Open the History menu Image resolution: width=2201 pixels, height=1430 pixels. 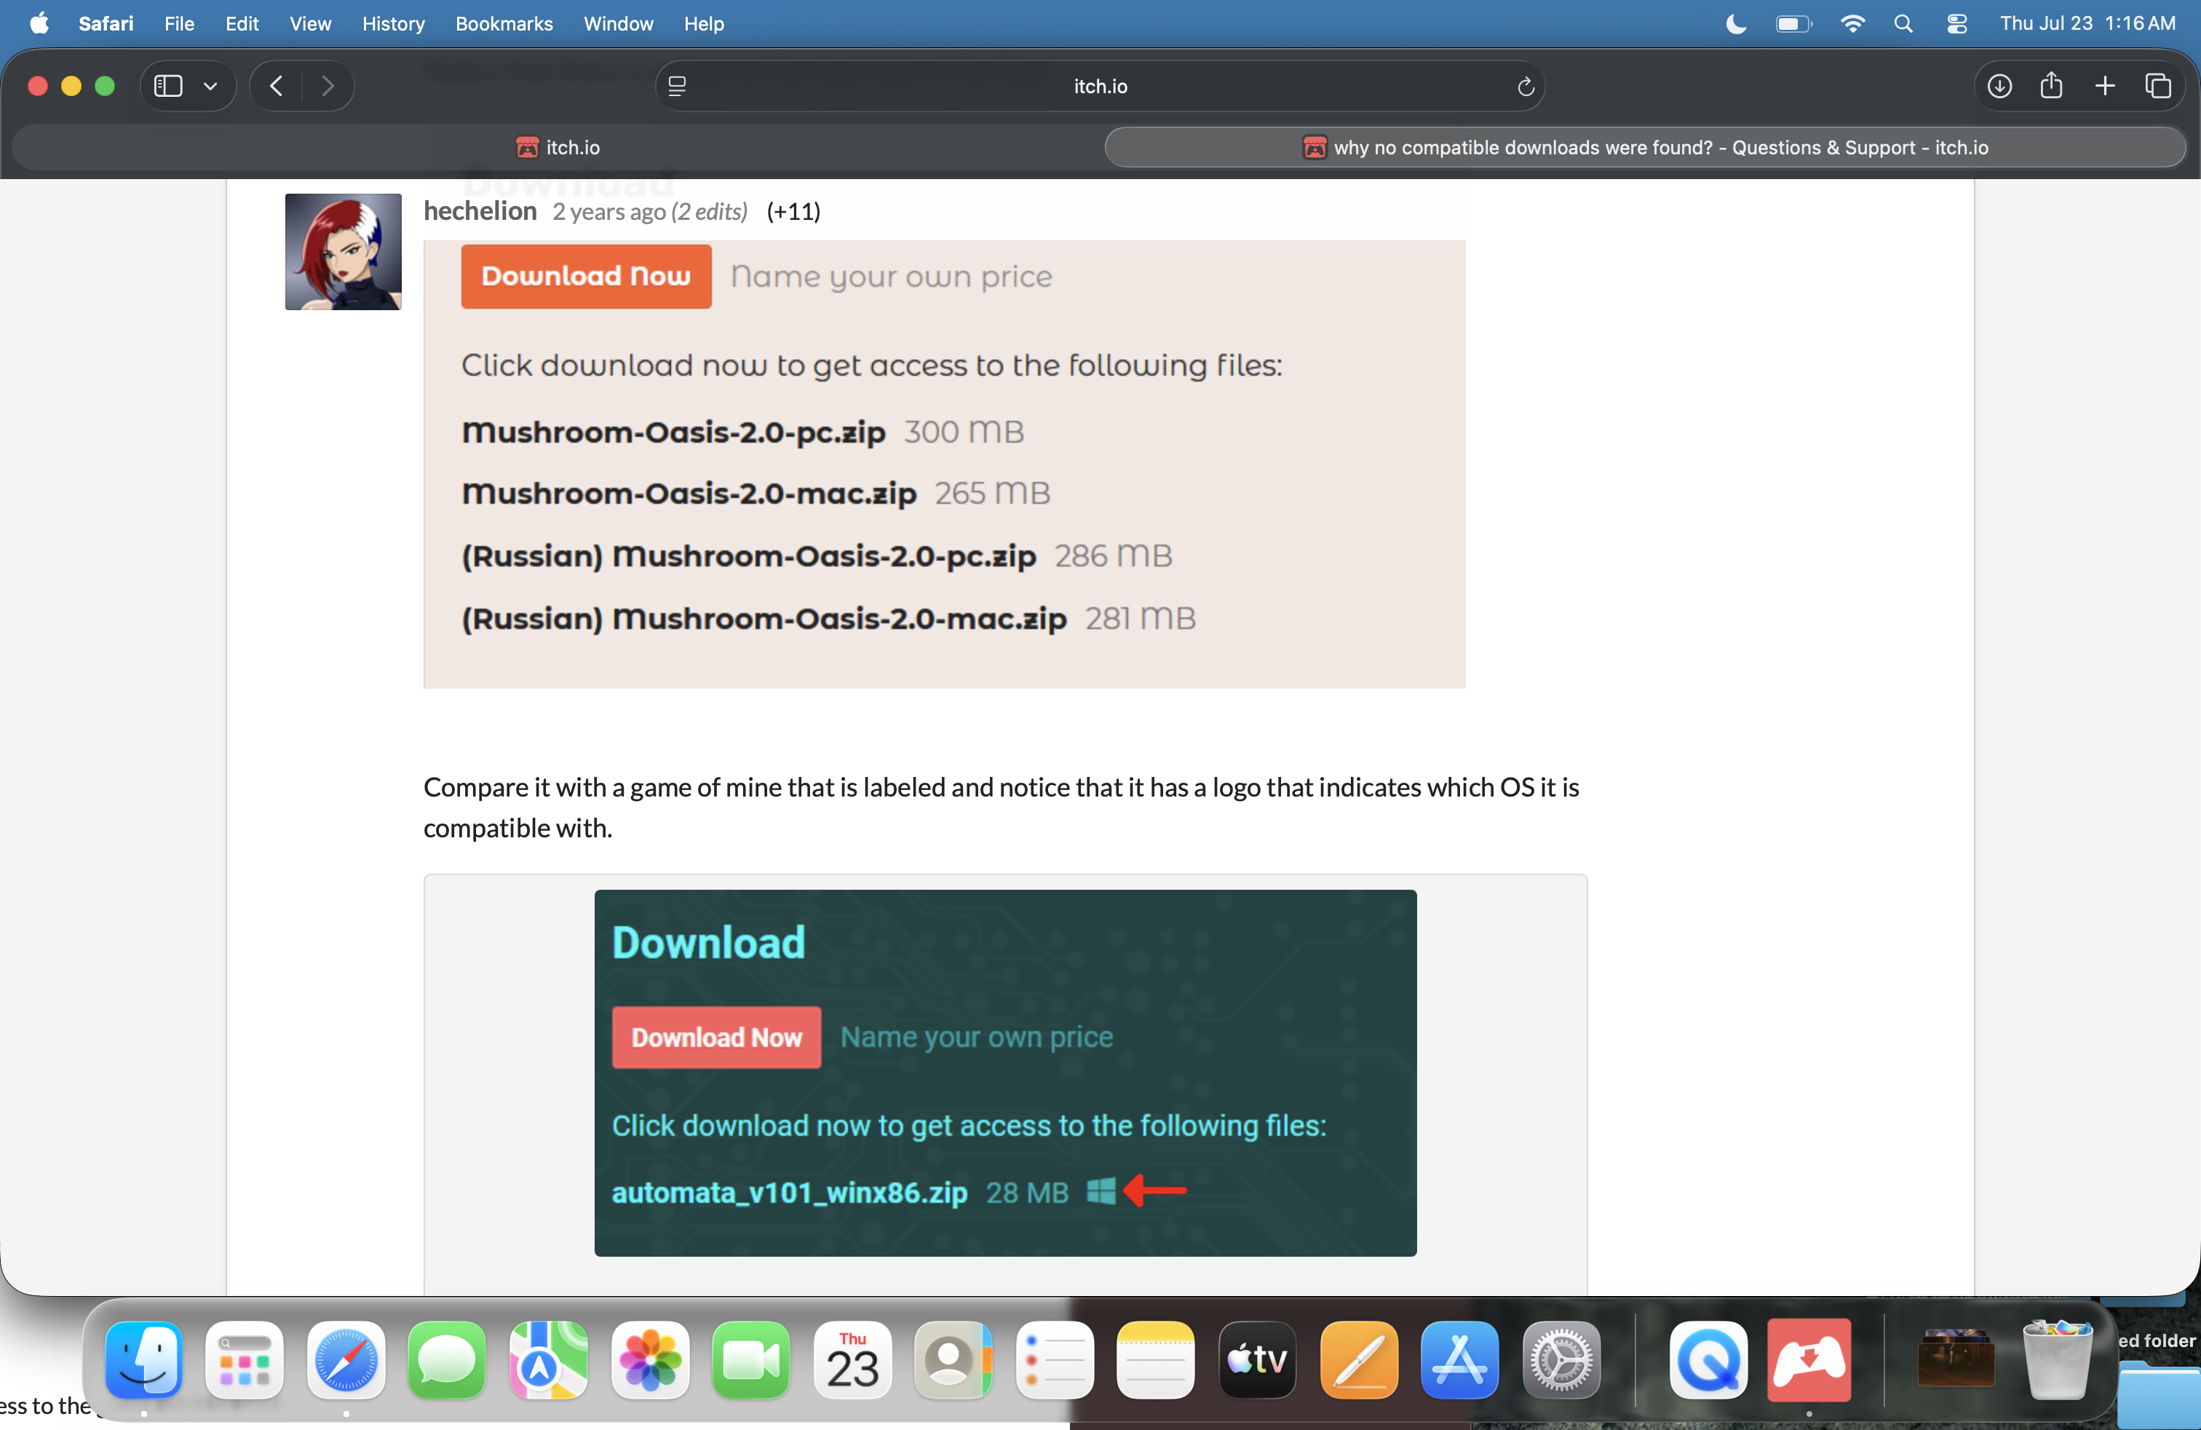[393, 23]
